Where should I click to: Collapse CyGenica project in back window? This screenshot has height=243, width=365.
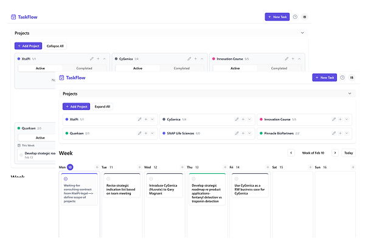pos(202,59)
